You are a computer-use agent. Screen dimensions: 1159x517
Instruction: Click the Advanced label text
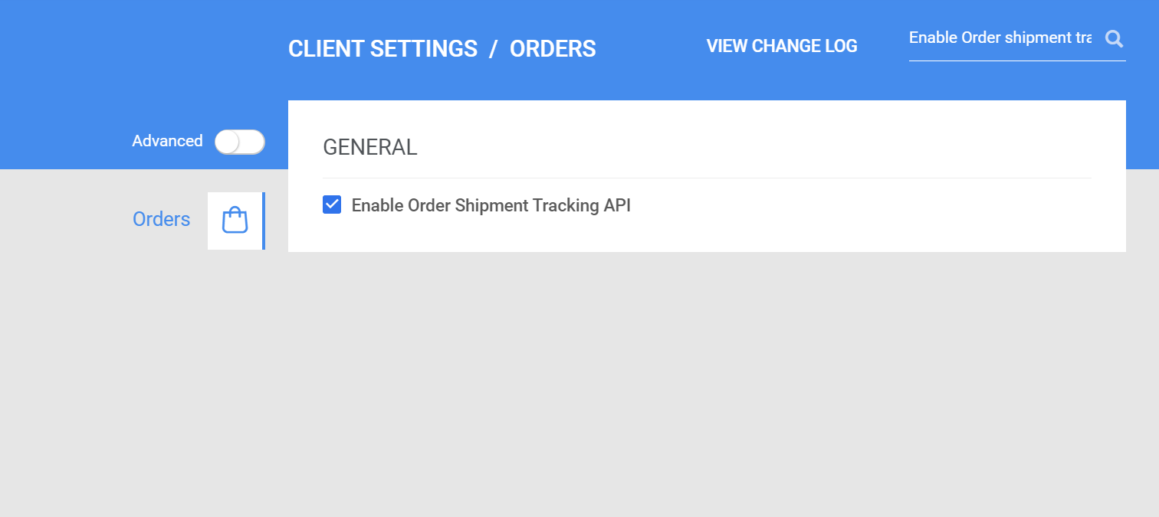(x=167, y=141)
